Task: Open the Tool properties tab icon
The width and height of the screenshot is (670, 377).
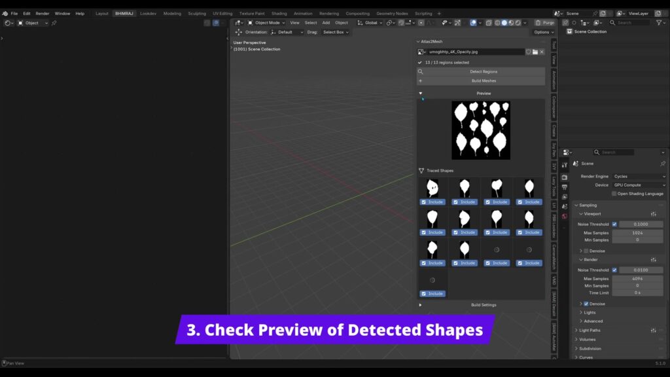Action: tap(565, 165)
